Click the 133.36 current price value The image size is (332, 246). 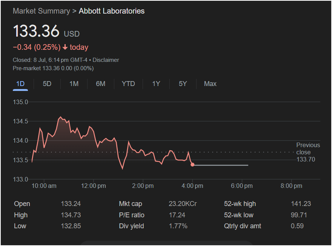tap(36, 31)
